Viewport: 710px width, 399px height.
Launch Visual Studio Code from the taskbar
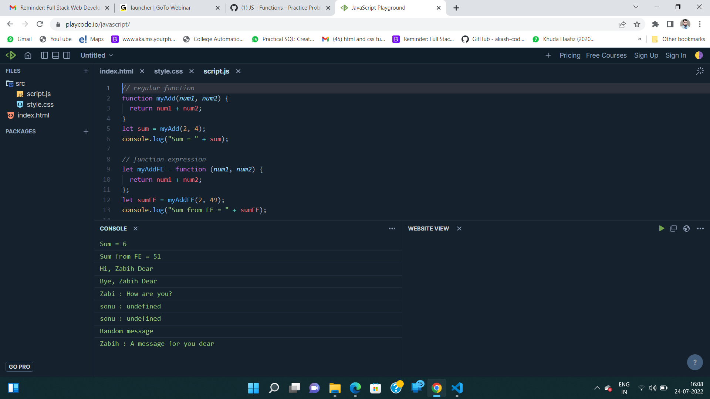coord(457,388)
